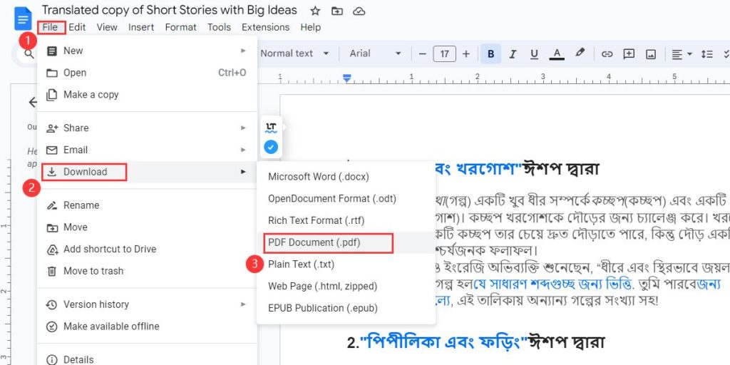Select Make a copy
Viewport: 730px width, 365px height.
[x=147, y=95]
